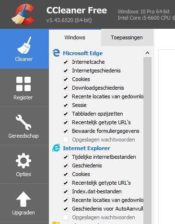Image resolution: width=175 pixels, height=224 pixels.
Task: Enable Opgeslagen wachtwoorden under Microsoft Edge
Action: 66,140
